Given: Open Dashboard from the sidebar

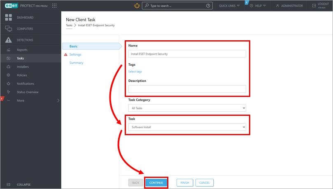Looking at the screenshot, I should (x=25, y=18).
